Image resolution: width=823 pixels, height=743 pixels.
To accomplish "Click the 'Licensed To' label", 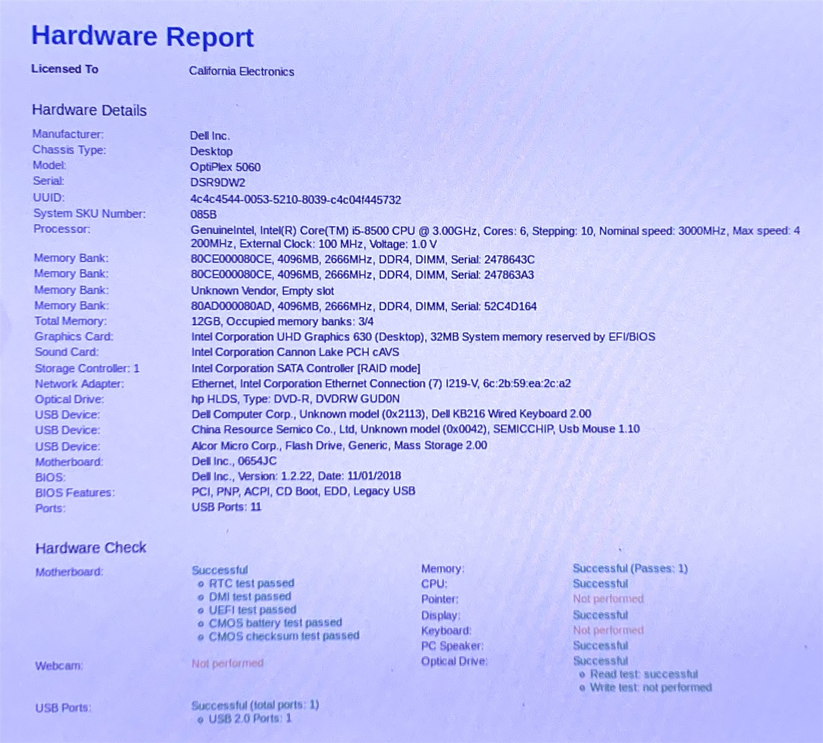I will [65, 69].
